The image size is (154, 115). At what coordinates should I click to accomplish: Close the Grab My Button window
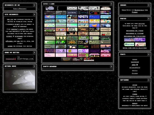(34, 53)
